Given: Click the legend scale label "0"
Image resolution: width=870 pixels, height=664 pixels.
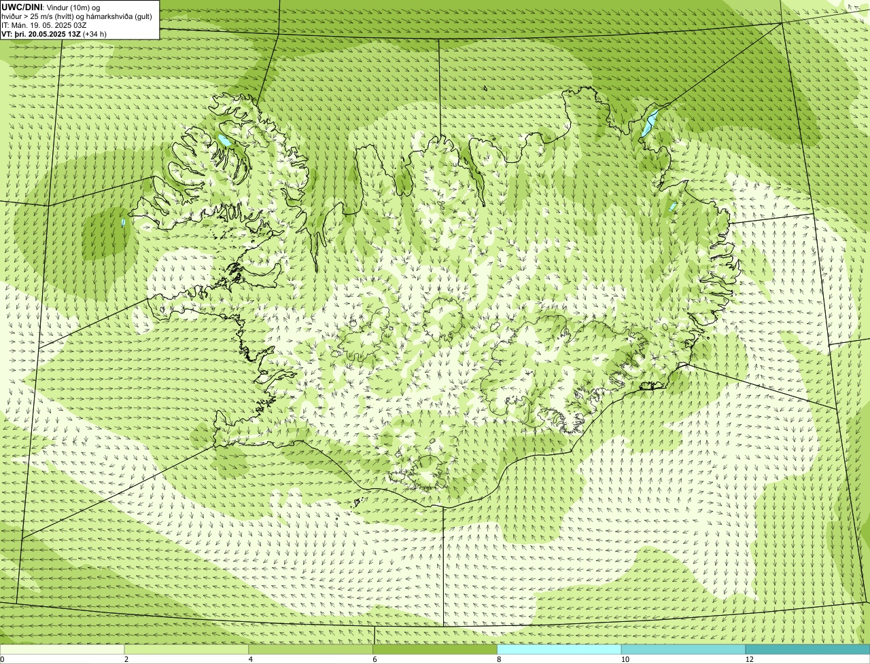Looking at the screenshot, I should [x=3, y=659].
